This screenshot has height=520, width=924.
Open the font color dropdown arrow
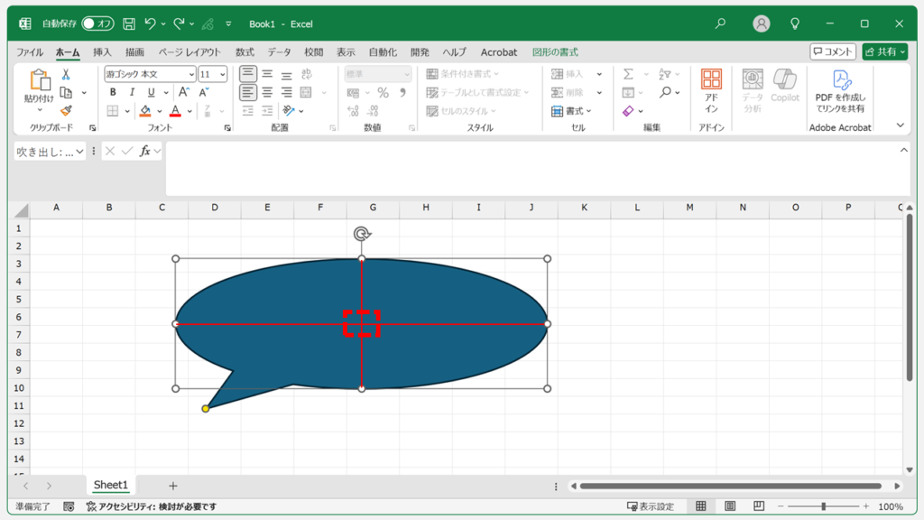pos(189,111)
